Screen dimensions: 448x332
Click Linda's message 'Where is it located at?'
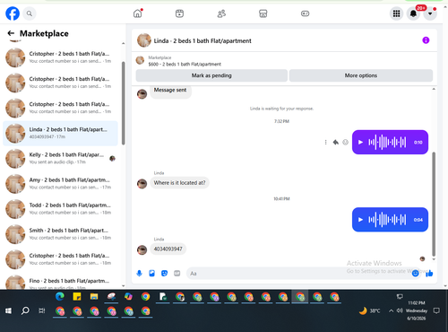pos(179,182)
